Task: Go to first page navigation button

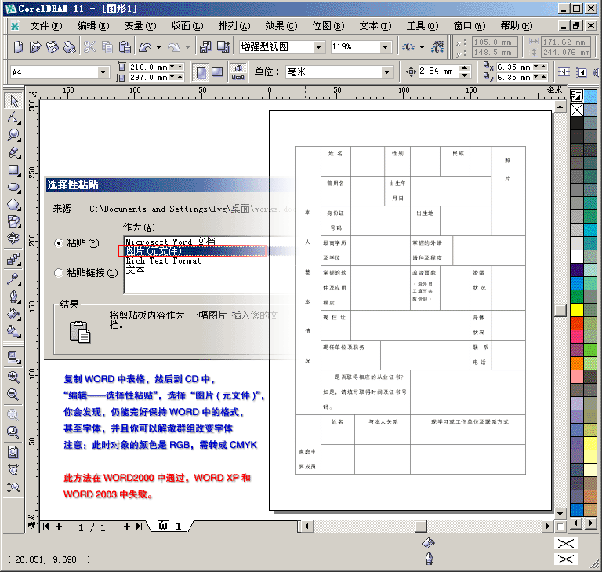Action: pyautogui.click(x=46, y=526)
